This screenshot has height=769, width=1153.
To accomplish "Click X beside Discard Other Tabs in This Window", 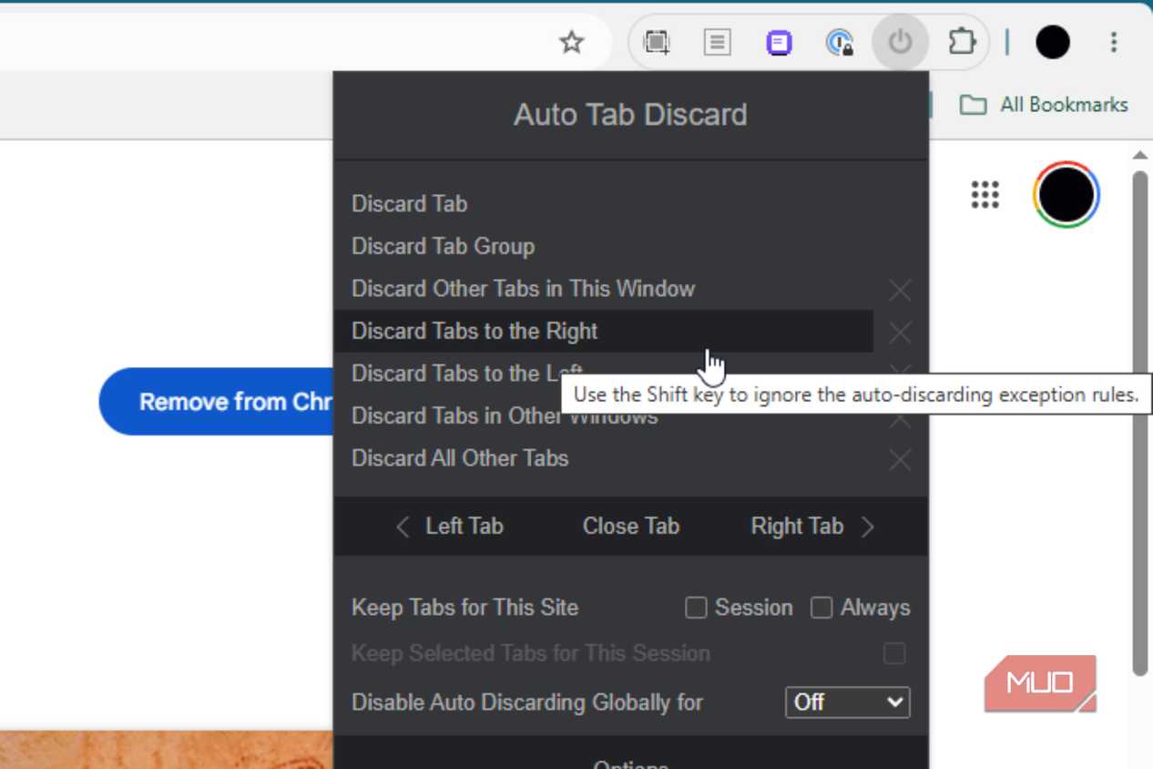I will click(900, 290).
